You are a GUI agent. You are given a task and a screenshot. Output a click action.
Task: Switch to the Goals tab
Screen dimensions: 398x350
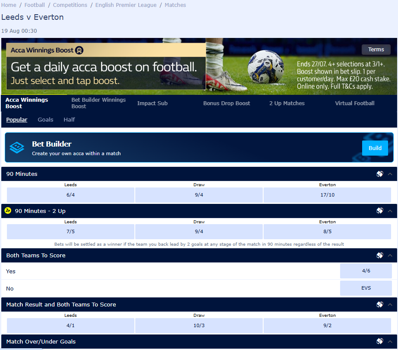click(45, 119)
